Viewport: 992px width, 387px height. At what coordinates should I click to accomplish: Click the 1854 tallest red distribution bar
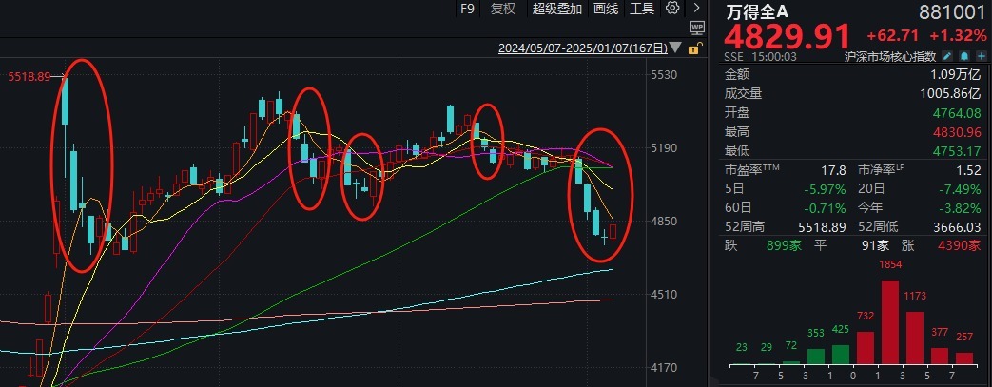(x=890, y=322)
